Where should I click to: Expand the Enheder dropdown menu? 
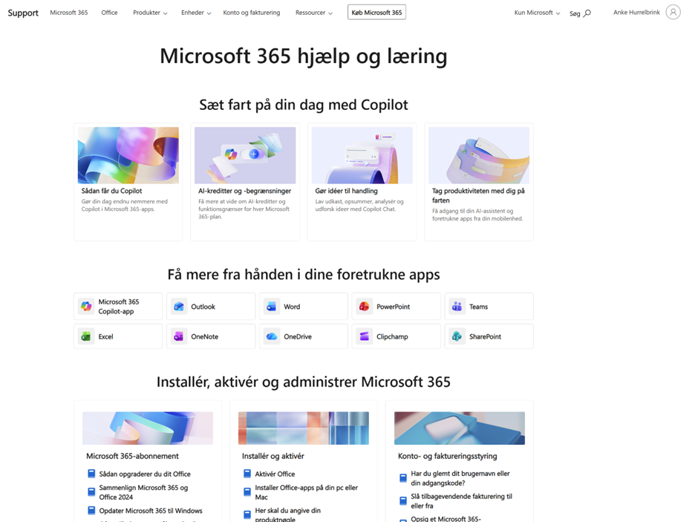[x=196, y=13]
